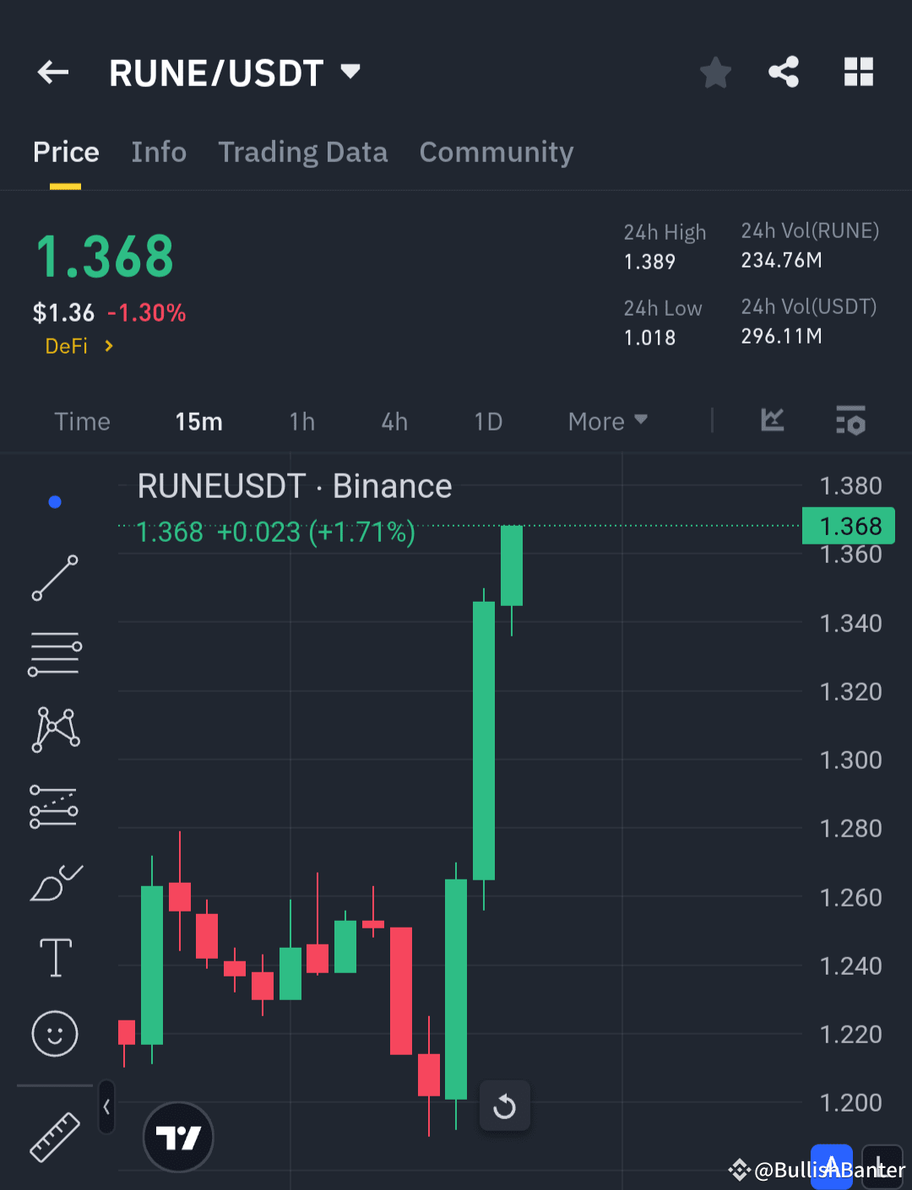The image size is (912, 1190).
Task: Open the emoji sticker tool
Action: pyautogui.click(x=54, y=1033)
